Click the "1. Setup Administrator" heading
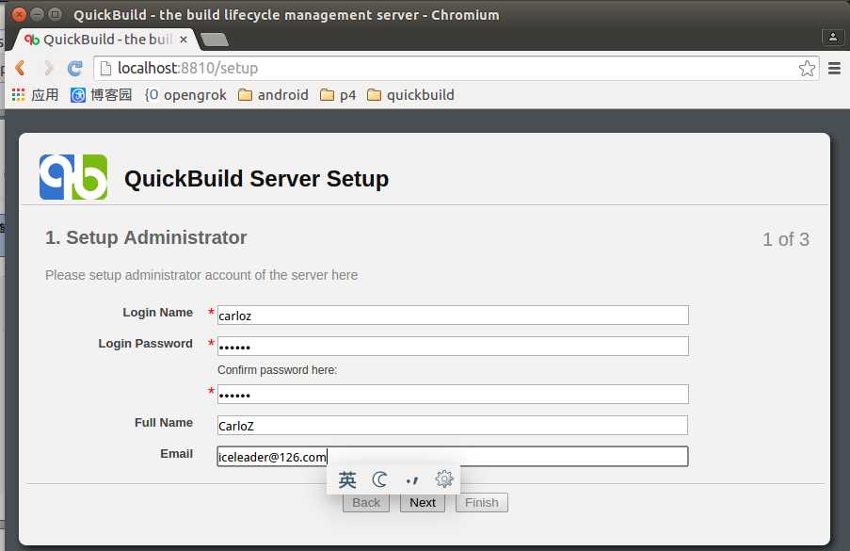 click(x=146, y=237)
